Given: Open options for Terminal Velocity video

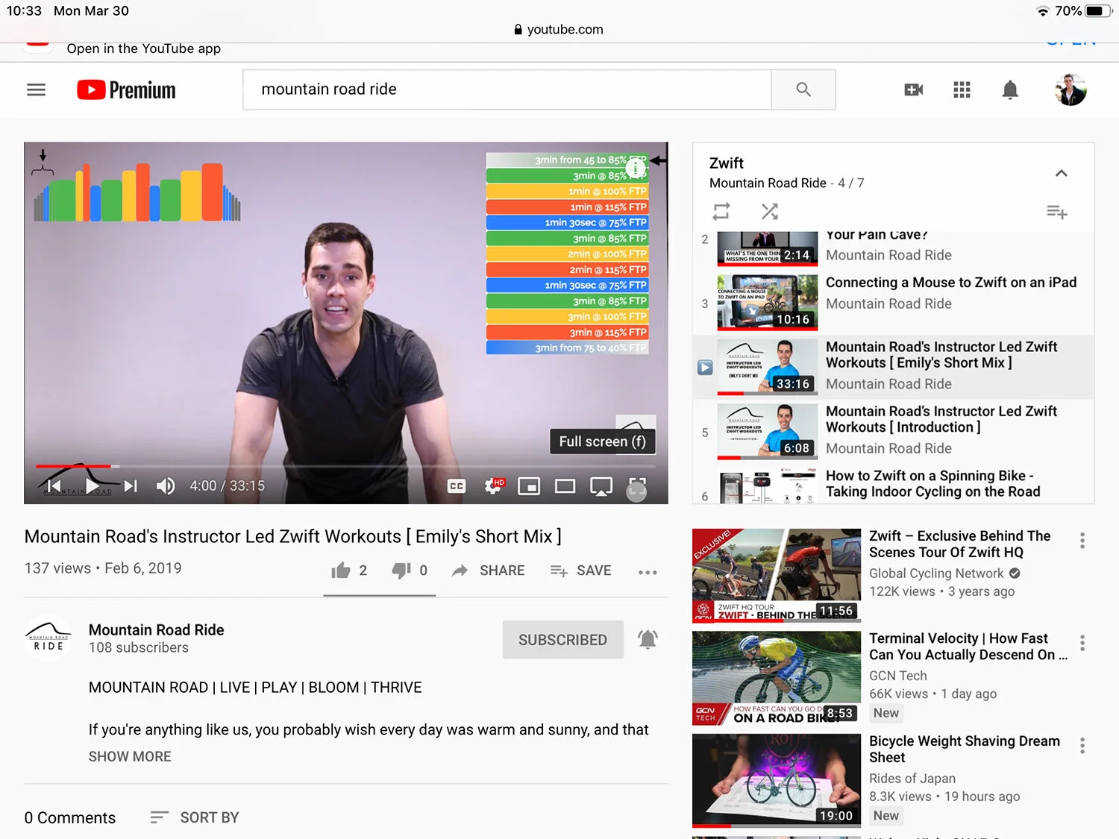Looking at the screenshot, I should tap(1082, 643).
